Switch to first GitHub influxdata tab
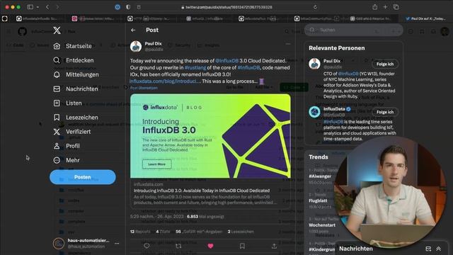Viewport: 453px width, 255px height. (37, 18)
